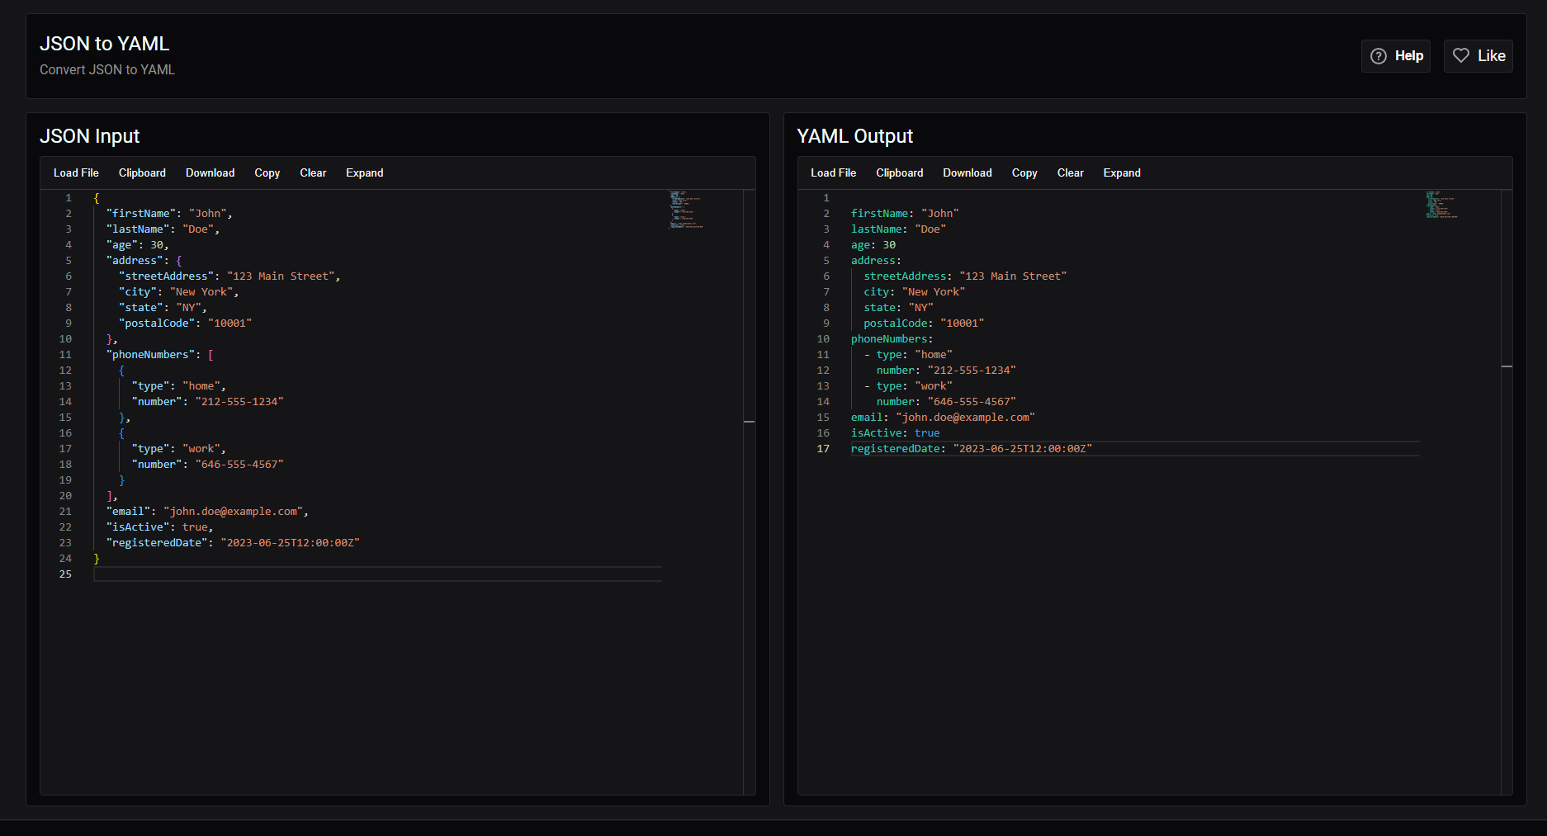Click the YAML Output vertical scrollbar
Image resolution: width=1547 pixels, height=836 pixels.
tap(1507, 492)
